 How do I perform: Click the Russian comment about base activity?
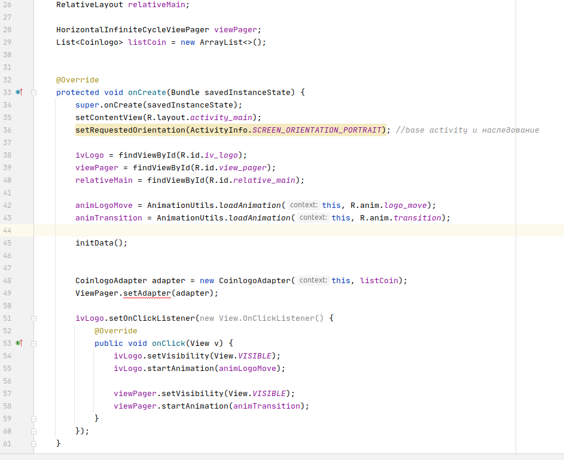tap(467, 130)
